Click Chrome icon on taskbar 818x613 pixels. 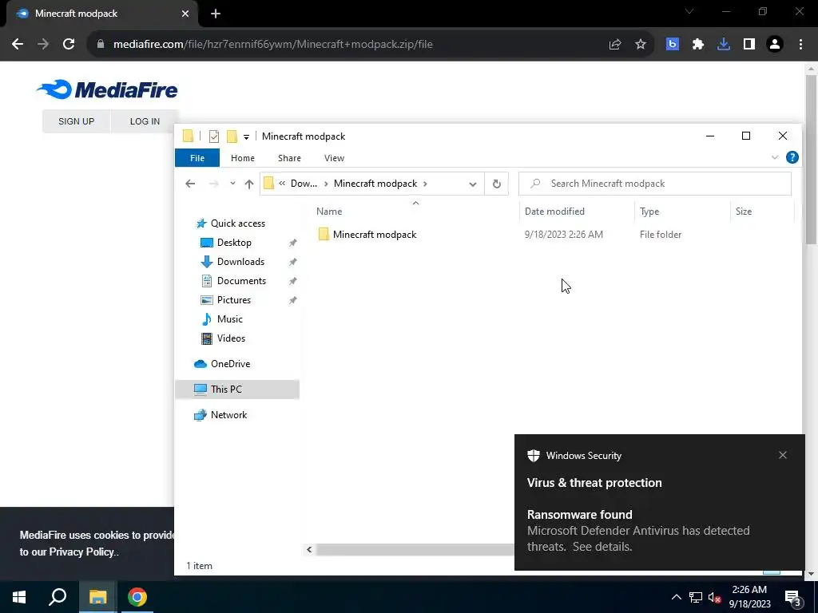click(x=137, y=597)
